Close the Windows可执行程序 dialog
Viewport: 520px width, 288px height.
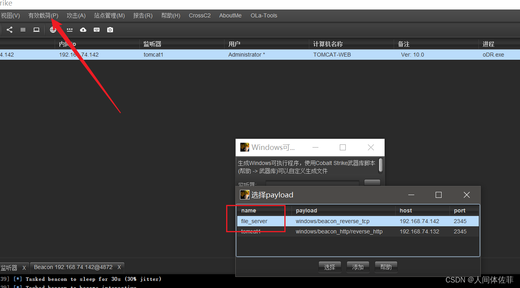click(371, 147)
